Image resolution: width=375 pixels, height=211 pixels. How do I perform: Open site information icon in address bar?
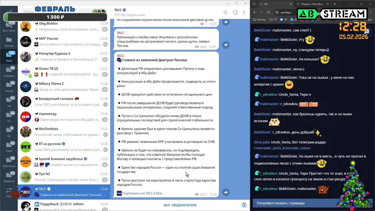(x=277, y=12)
